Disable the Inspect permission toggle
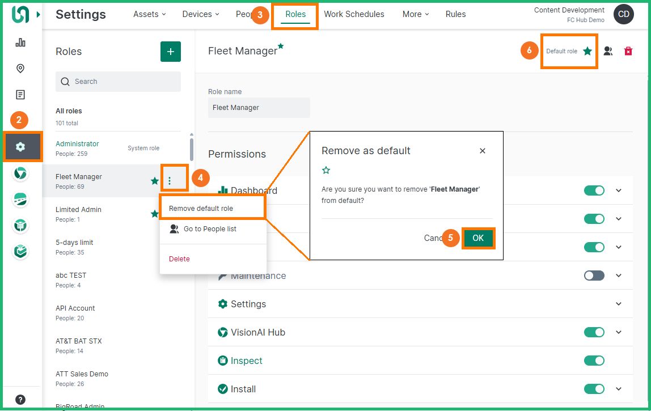This screenshot has width=651, height=411. [594, 361]
